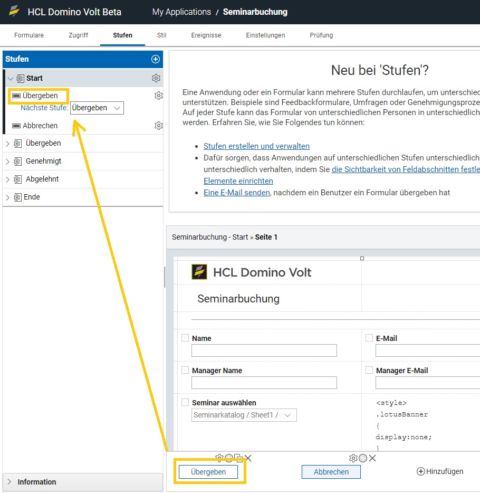Click the Abbrechen button in the form footer
Image resolution: width=480 pixels, height=493 pixels.
[331, 472]
